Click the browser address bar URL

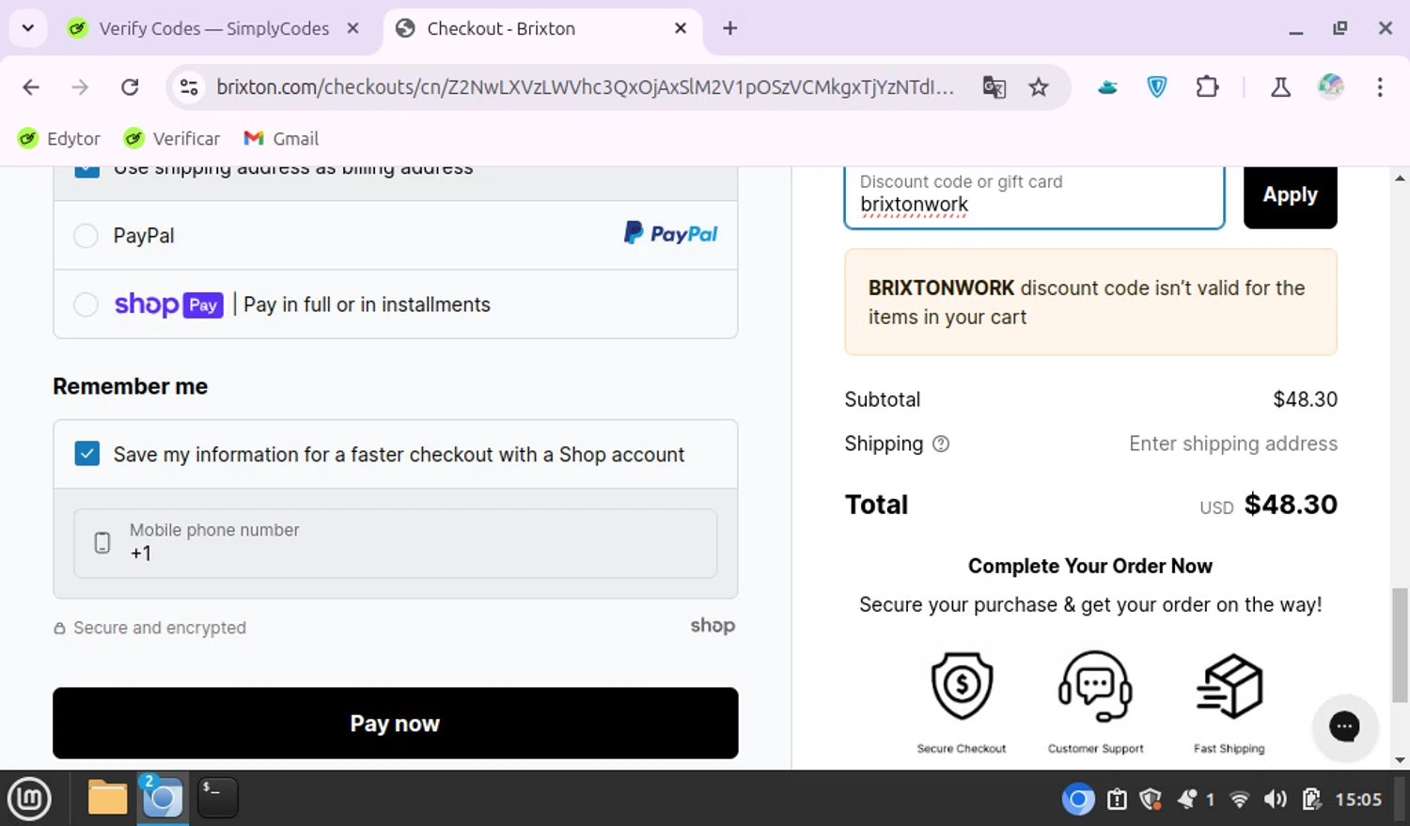click(x=584, y=87)
